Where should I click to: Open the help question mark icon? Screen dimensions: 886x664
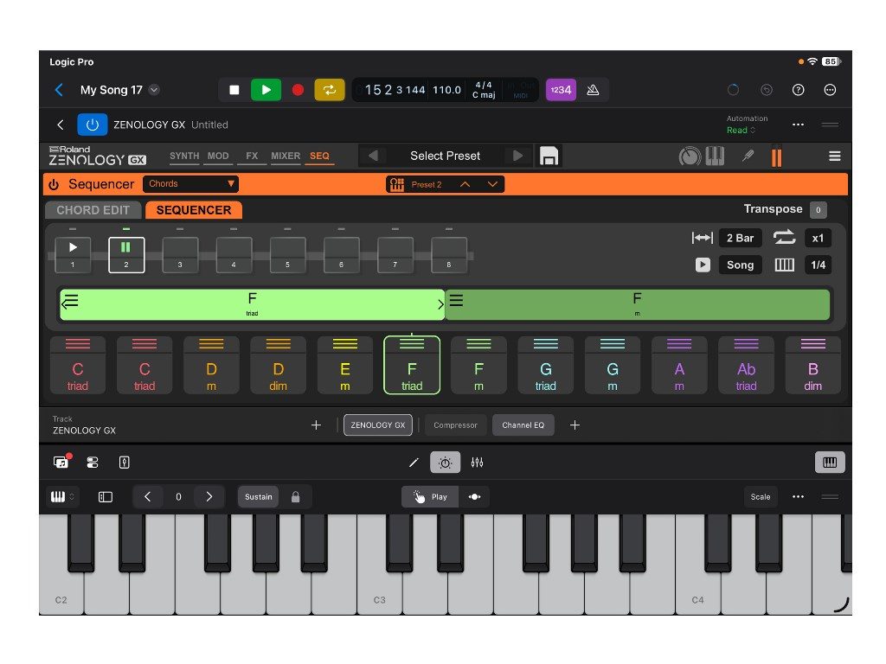(x=798, y=90)
